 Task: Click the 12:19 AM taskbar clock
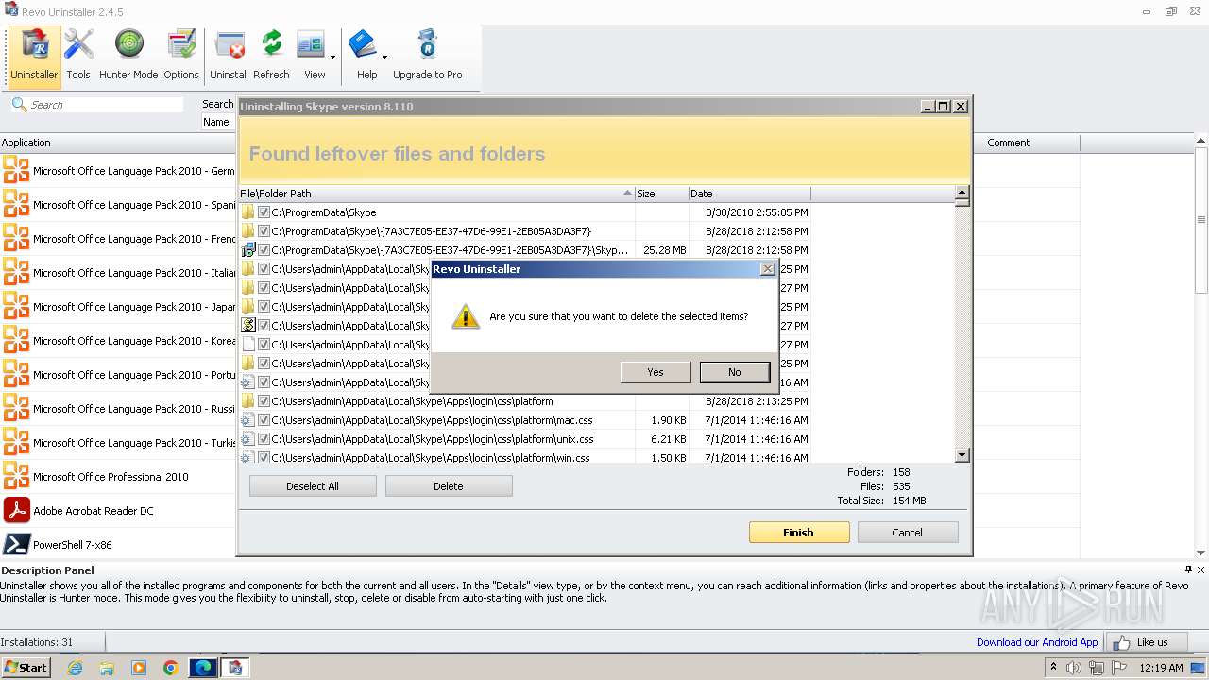pos(1162,668)
